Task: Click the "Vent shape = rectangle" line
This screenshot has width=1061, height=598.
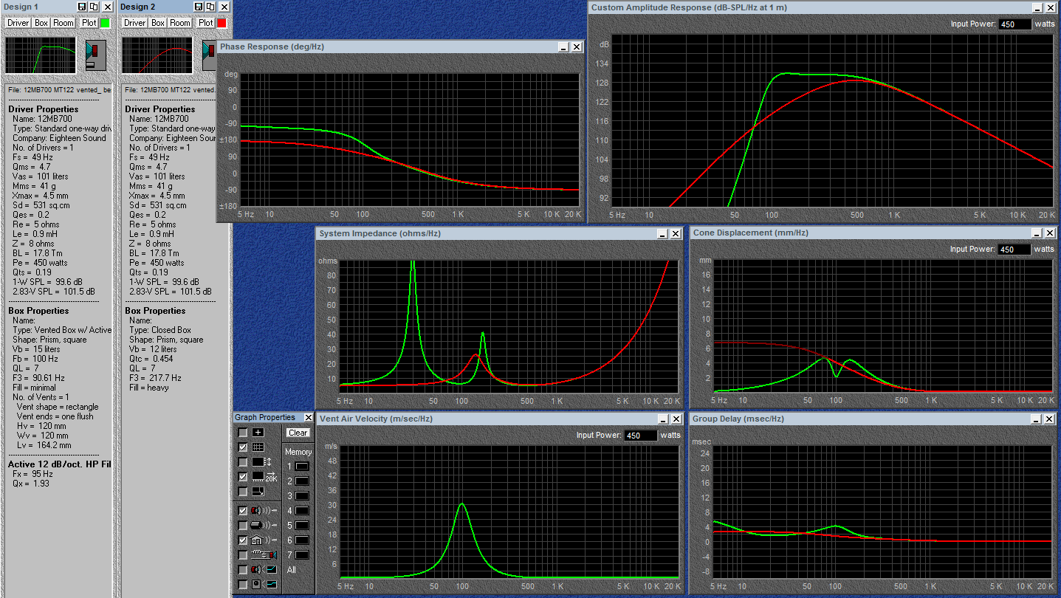Action: [58, 407]
